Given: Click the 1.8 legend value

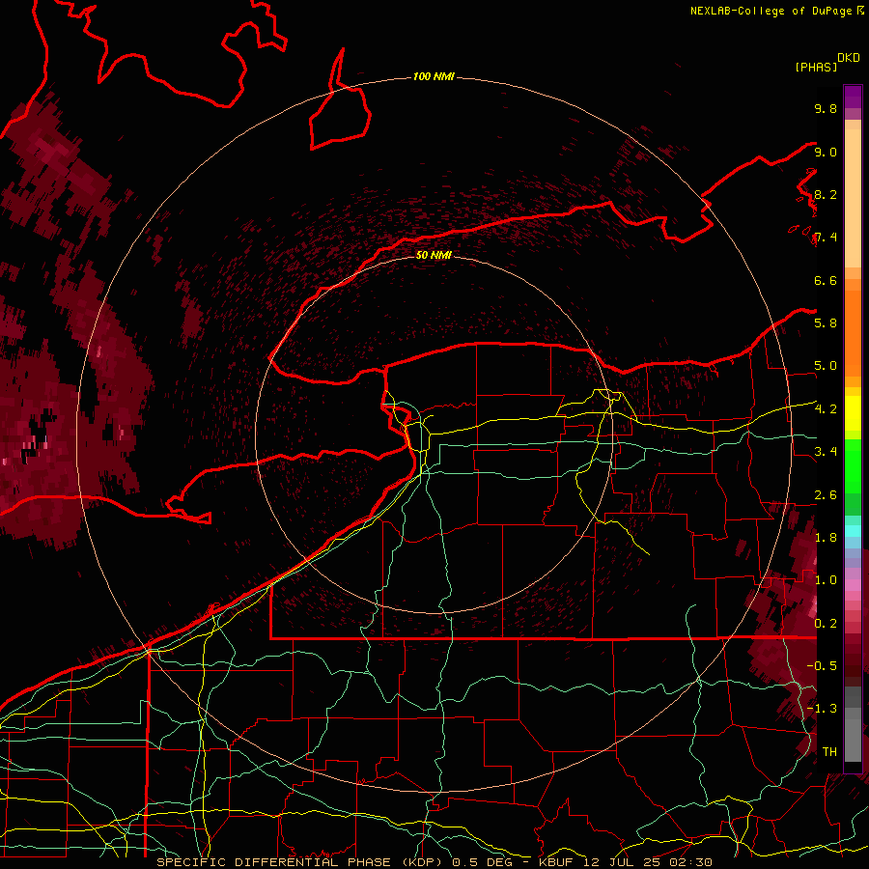Looking at the screenshot, I should [826, 538].
